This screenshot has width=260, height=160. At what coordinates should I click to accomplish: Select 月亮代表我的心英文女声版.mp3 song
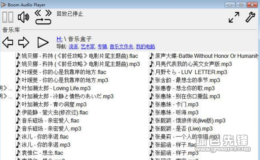point(191,64)
